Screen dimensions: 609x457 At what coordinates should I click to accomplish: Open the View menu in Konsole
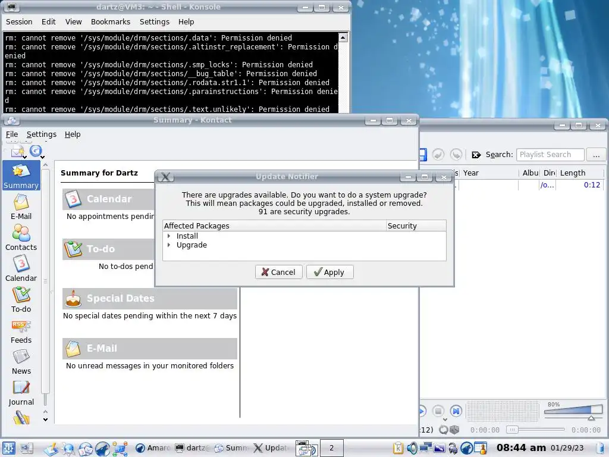coord(73,22)
